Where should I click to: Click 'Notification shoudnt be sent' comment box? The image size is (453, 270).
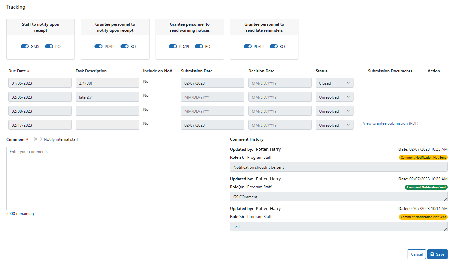pyautogui.click(x=339, y=167)
